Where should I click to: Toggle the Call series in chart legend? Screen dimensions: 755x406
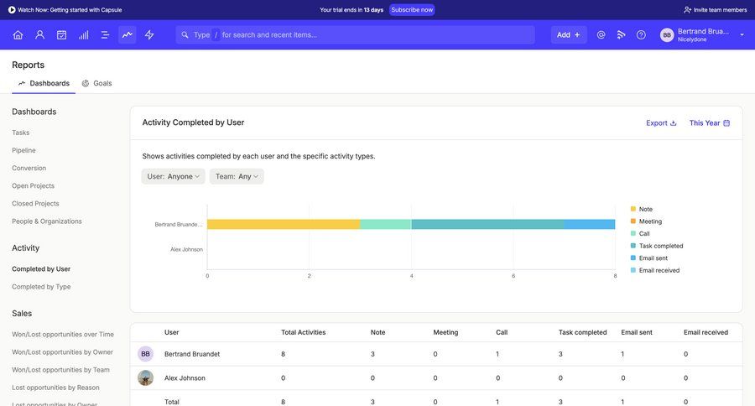(x=644, y=234)
